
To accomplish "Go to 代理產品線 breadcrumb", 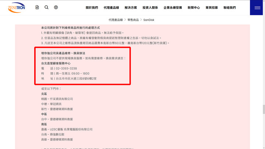I will (x=116, y=20).
